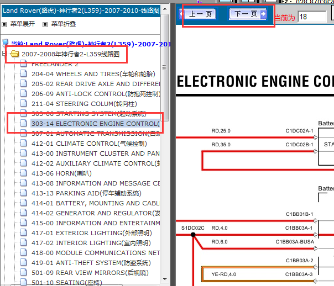Click page icon of 415-00 INFORMATION AND ENTERTAINM
The height and width of the screenshot is (286, 334).
tap(24, 223)
